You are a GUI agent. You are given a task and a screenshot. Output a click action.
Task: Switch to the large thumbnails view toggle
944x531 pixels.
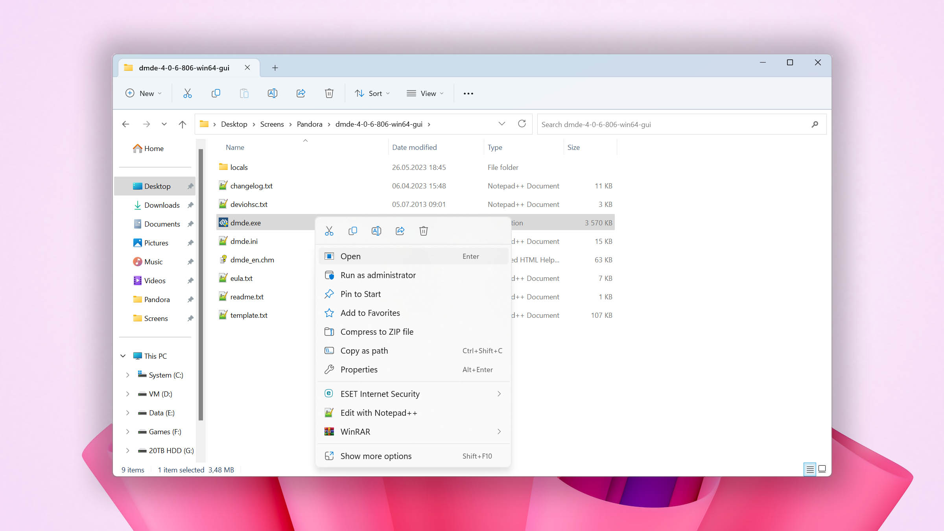click(822, 469)
